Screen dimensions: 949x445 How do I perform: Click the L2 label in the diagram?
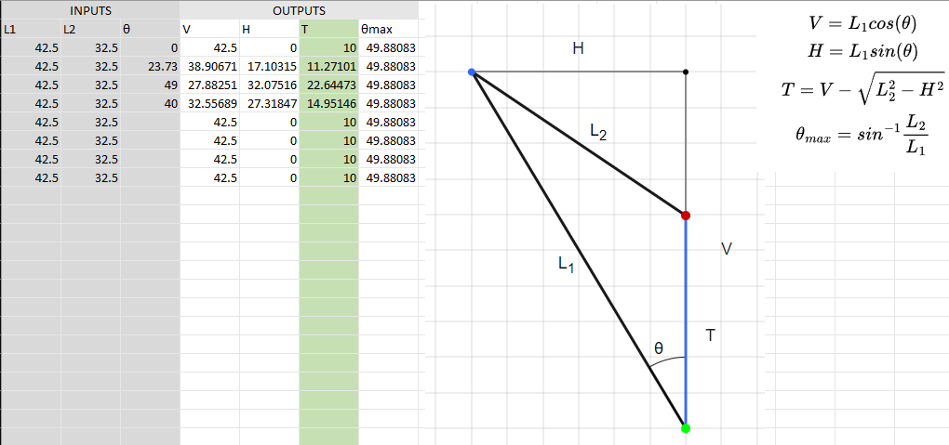599,134
